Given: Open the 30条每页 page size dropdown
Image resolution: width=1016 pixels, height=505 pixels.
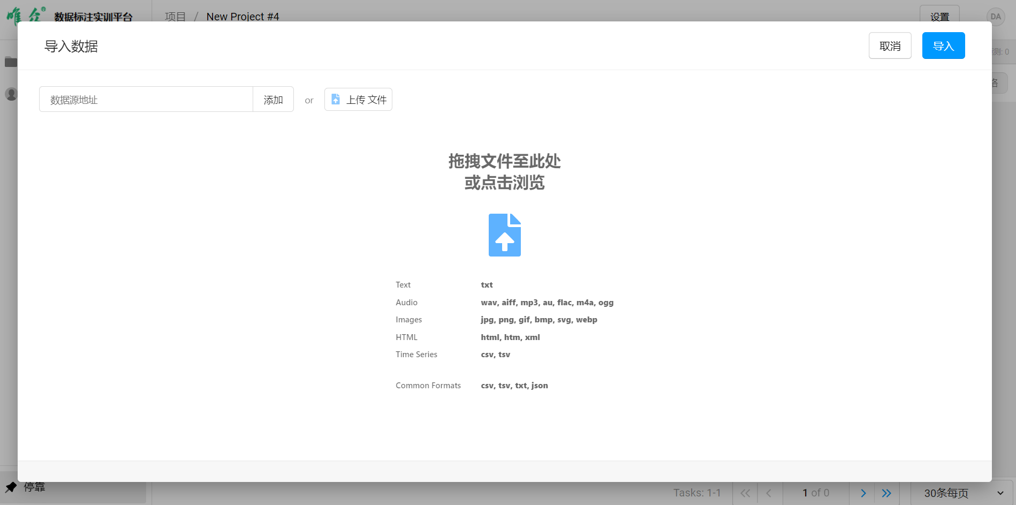Looking at the screenshot, I should coord(963,493).
